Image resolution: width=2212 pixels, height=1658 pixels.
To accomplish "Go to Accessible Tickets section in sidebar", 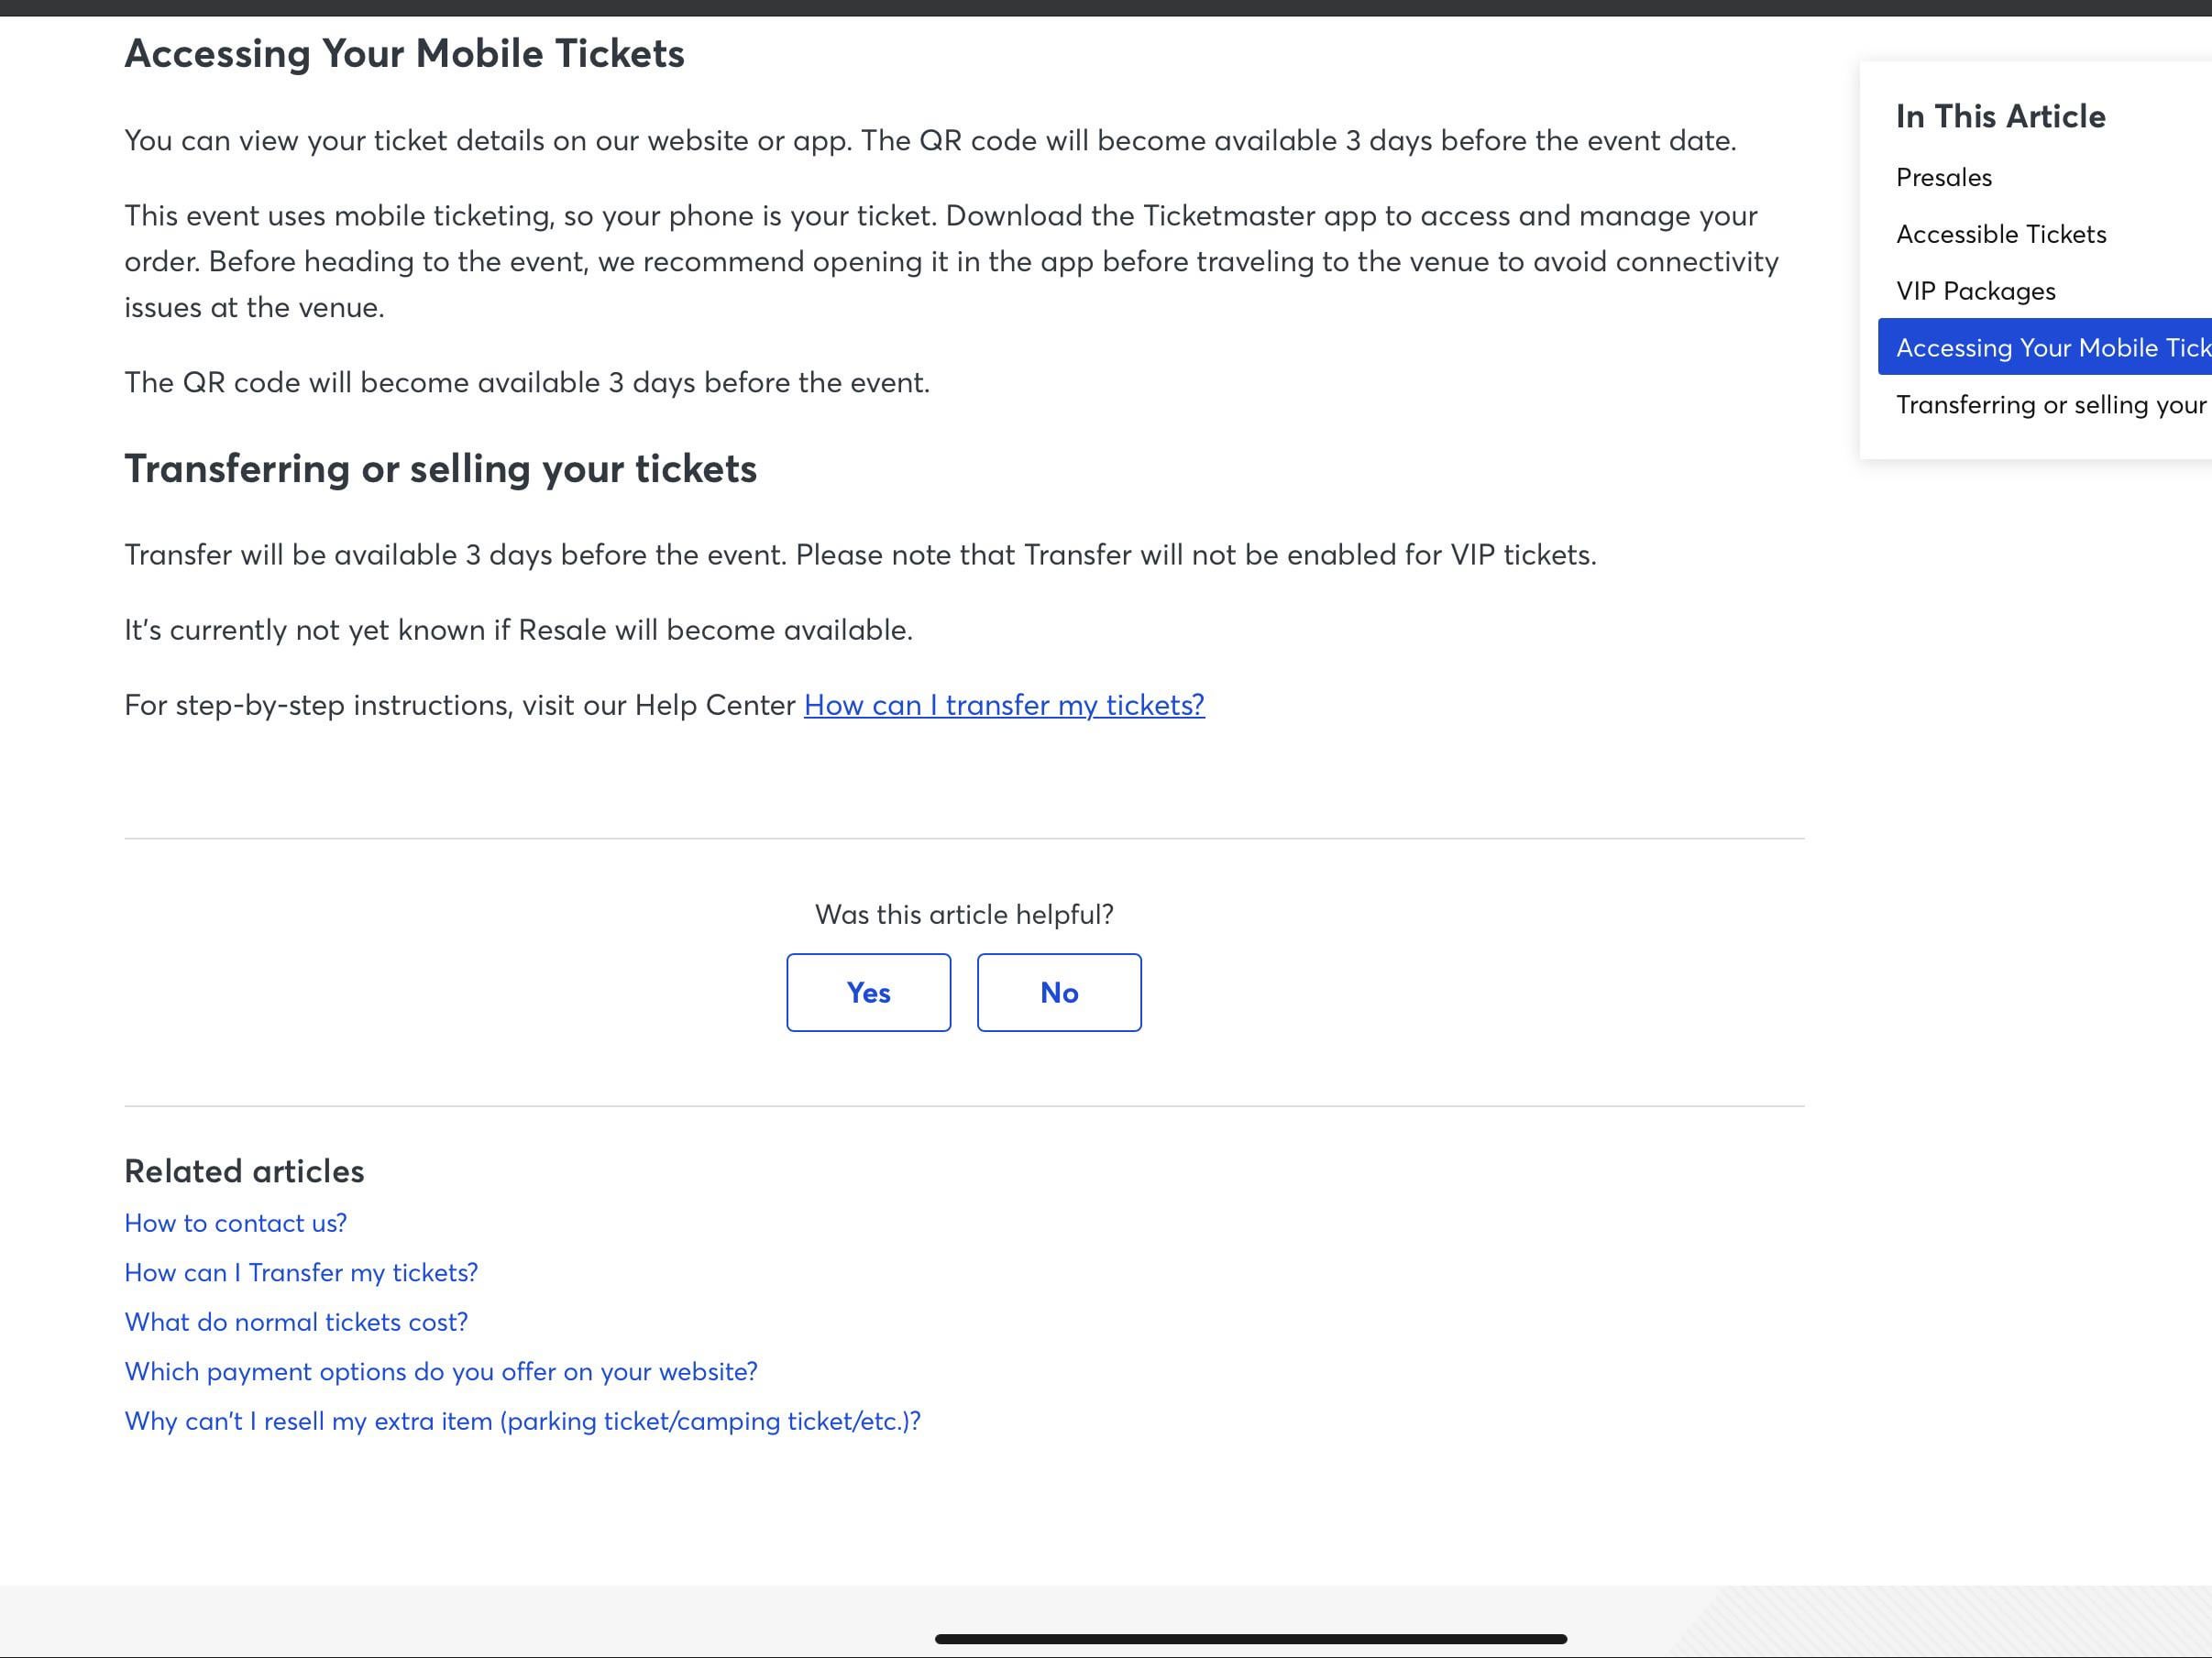I will coord(2000,234).
